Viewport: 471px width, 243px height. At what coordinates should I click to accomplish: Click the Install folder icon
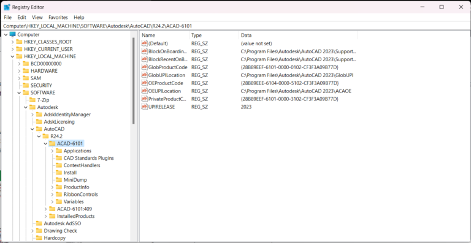59,173
